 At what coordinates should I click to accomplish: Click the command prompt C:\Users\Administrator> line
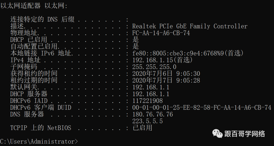pyautogui.click(x=39, y=141)
